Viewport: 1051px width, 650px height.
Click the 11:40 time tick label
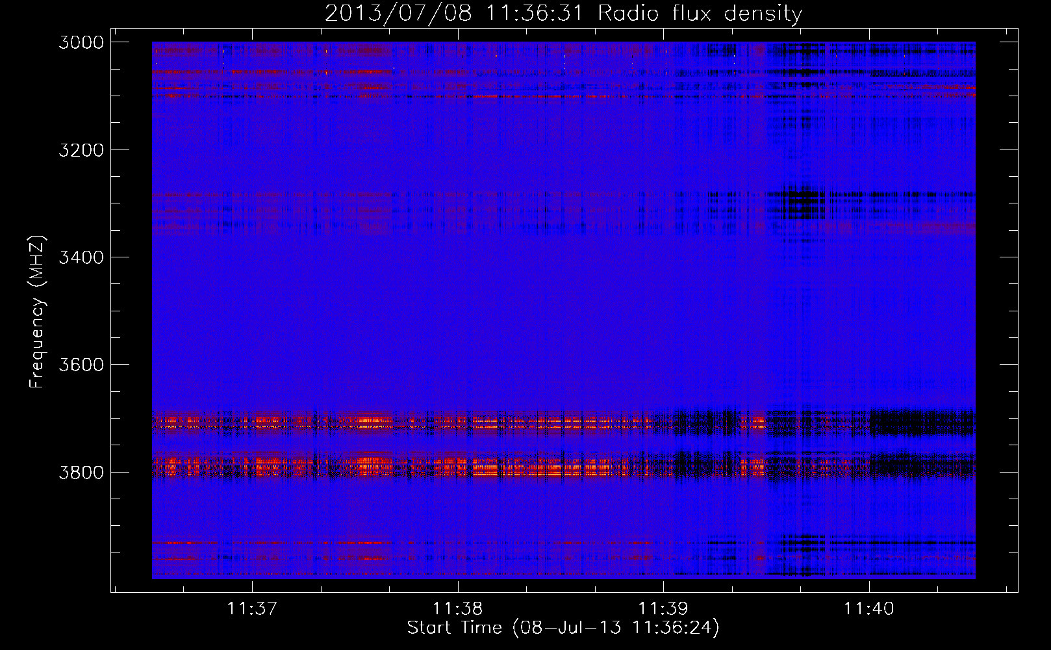pyautogui.click(x=869, y=608)
